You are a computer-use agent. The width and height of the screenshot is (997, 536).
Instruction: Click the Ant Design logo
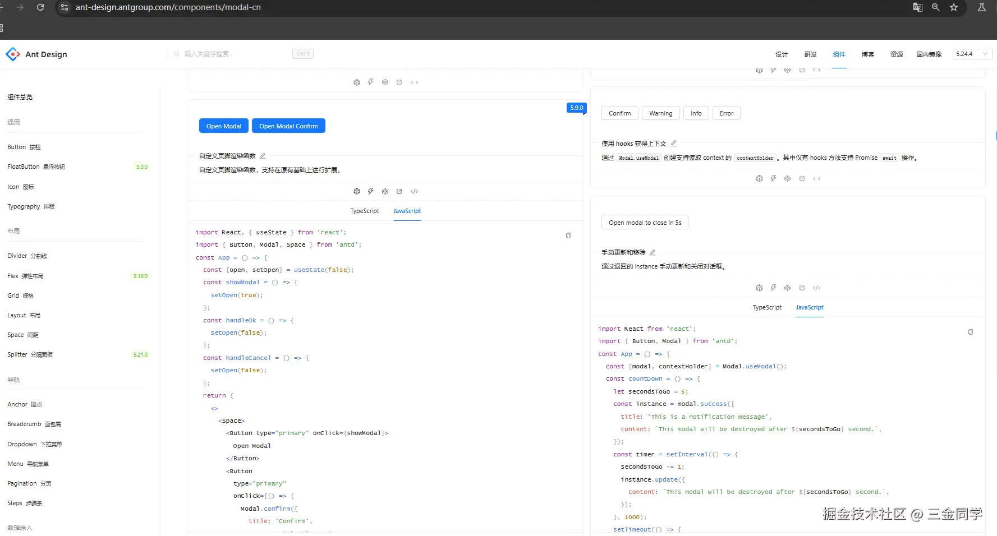(x=36, y=54)
